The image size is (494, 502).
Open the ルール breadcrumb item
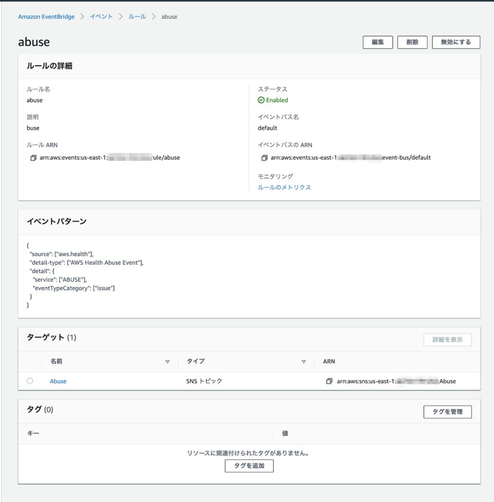coord(137,16)
